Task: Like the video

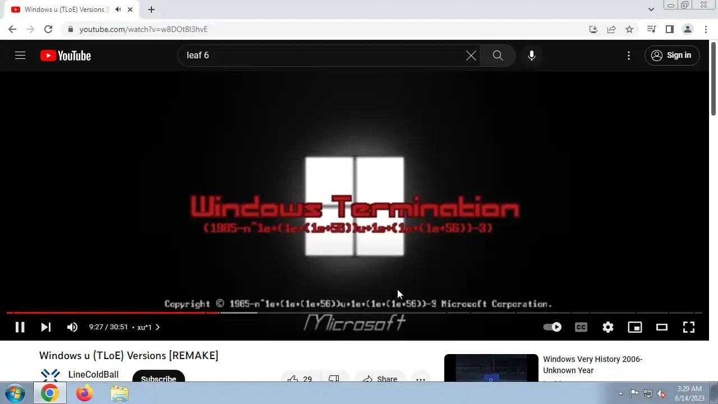Action: pos(300,379)
